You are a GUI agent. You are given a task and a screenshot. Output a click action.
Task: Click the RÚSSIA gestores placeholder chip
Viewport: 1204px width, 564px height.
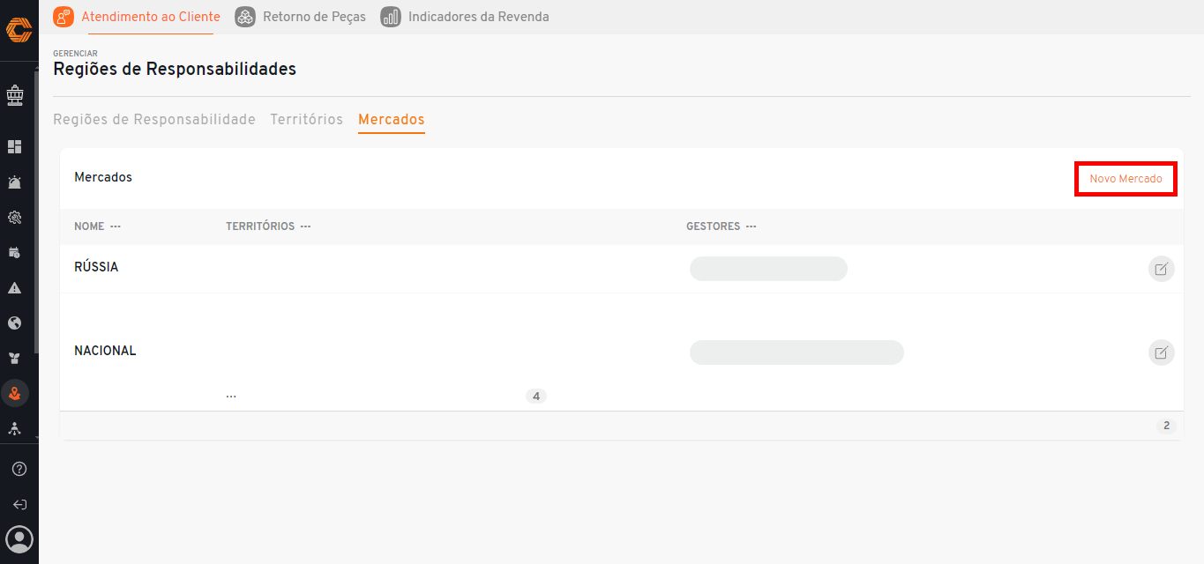point(768,269)
